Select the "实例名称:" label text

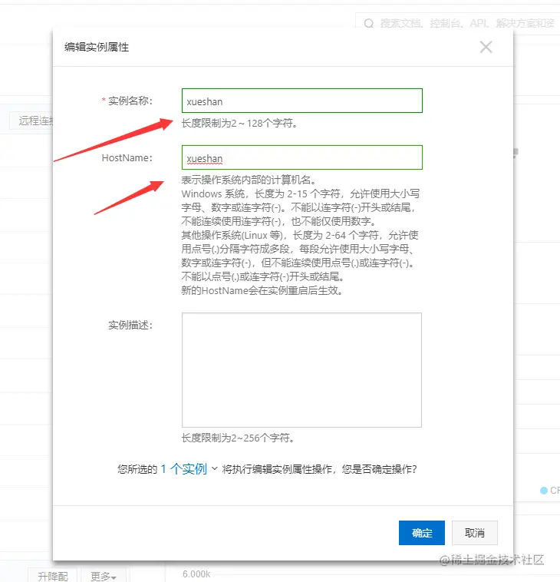130,101
